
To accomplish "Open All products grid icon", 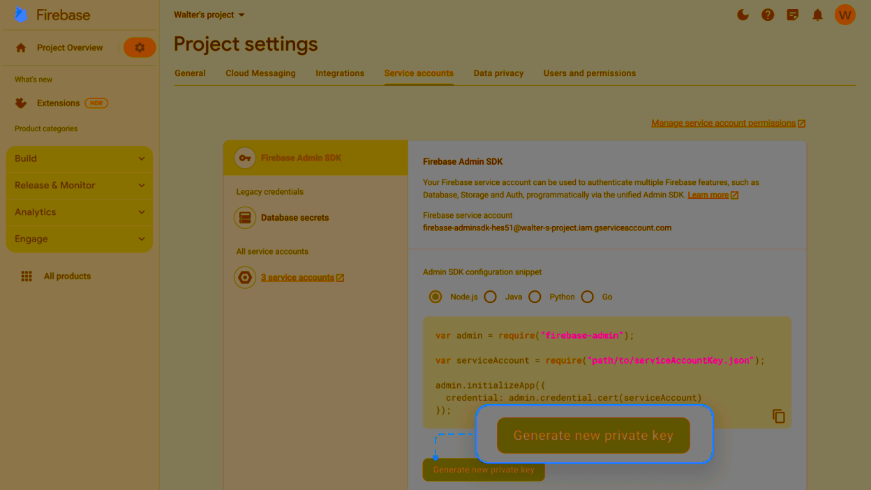I will tap(27, 276).
